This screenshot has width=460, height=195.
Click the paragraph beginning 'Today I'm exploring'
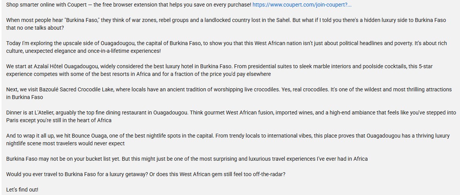pyautogui.click(x=227, y=47)
